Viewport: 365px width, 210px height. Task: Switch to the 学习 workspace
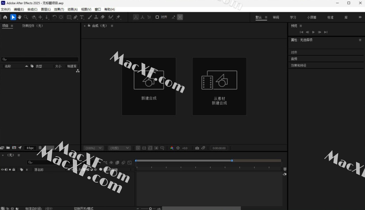coord(293,17)
